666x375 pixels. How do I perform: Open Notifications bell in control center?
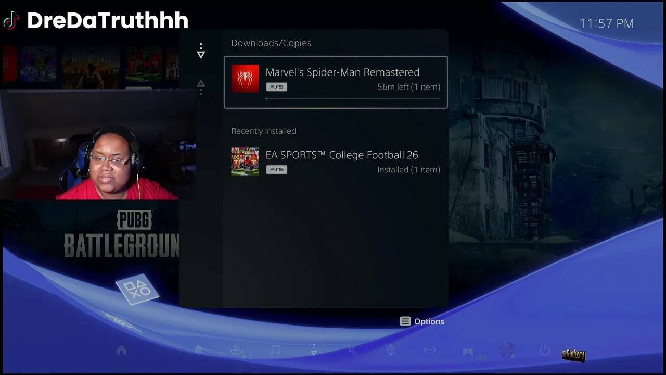(198, 351)
